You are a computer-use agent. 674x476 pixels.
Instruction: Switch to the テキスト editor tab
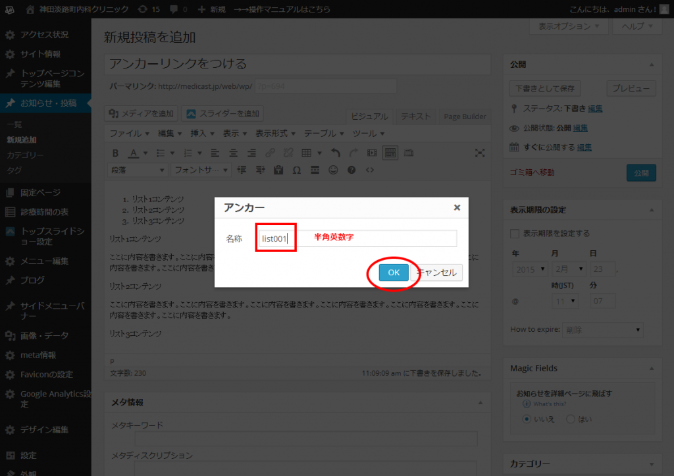pyautogui.click(x=416, y=117)
